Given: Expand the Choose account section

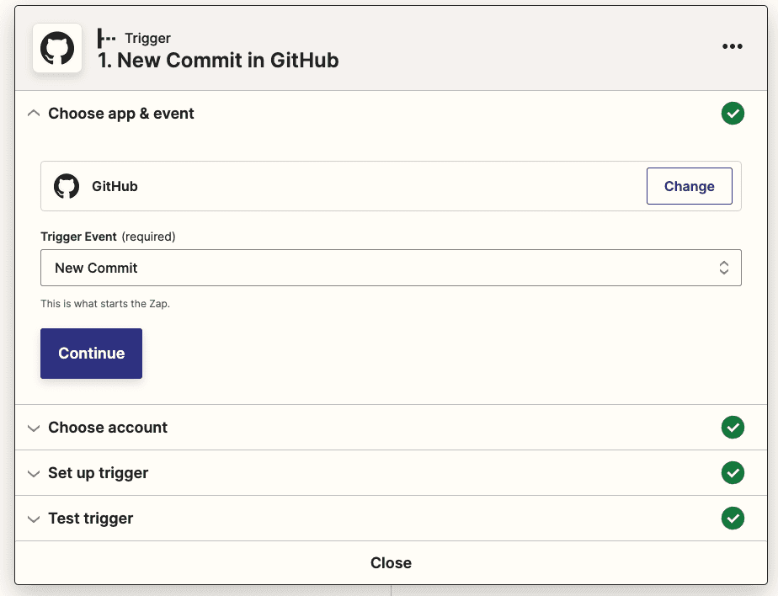Looking at the screenshot, I should coord(33,428).
